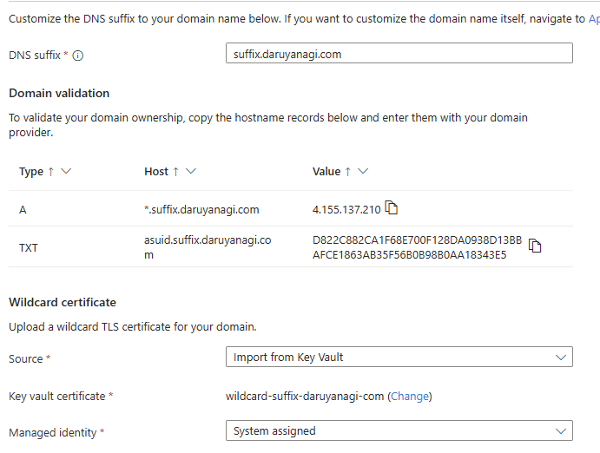Sort by Host column ascending arrow
Image resolution: width=600 pixels, height=453 pixels.
click(x=175, y=172)
